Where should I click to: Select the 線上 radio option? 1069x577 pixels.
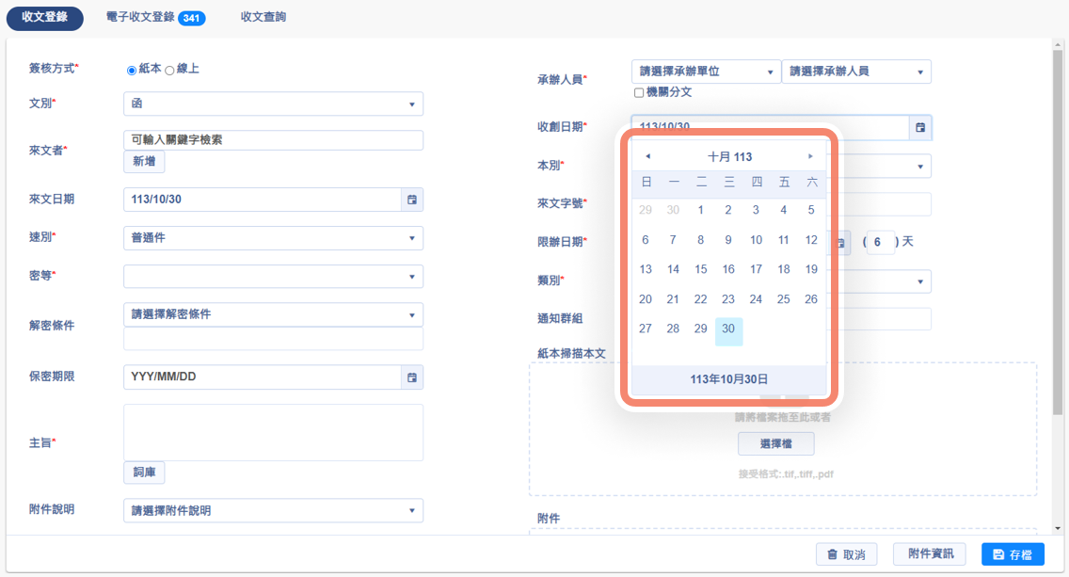tap(169, 70)
